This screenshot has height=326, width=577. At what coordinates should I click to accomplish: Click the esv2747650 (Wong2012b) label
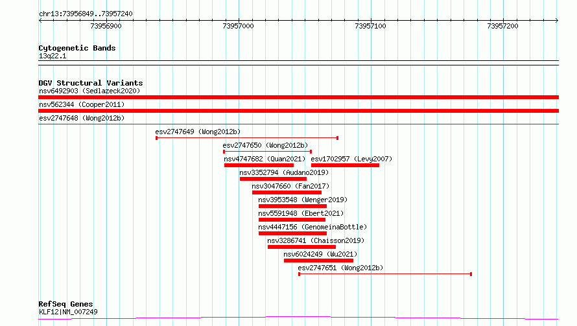[x=265, y=145]
